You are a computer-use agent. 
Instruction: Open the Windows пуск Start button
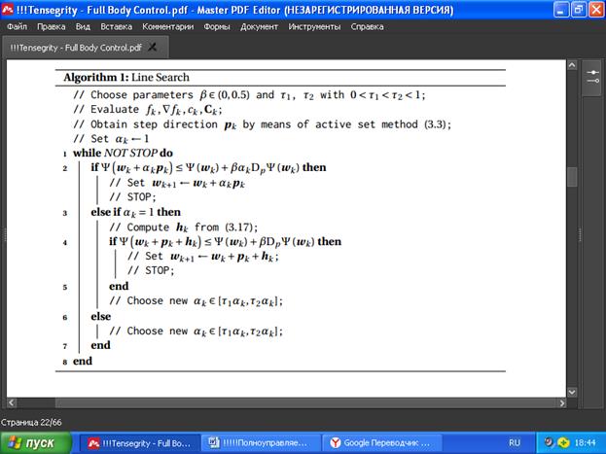click(36, 442)
